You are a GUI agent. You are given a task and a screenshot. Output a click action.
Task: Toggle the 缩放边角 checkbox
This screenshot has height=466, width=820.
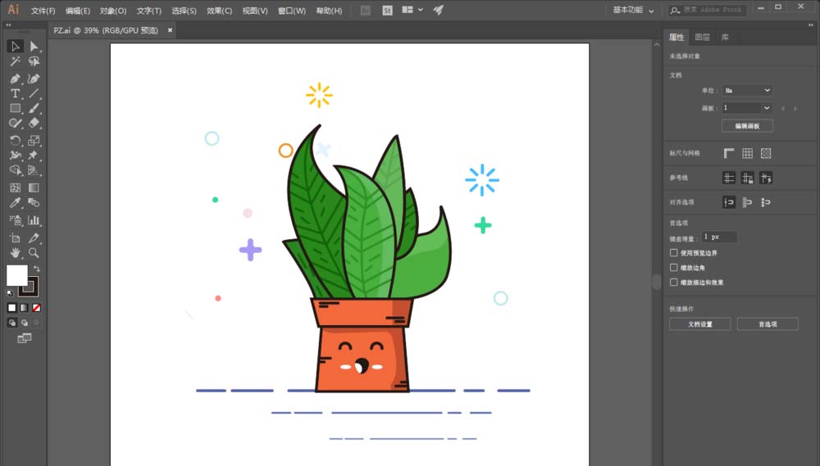point(673,268)
